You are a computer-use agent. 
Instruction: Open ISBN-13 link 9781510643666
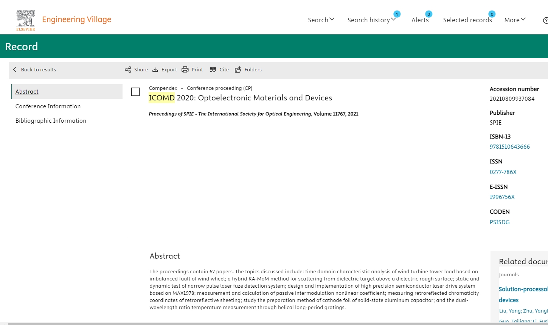coord(510,147)
